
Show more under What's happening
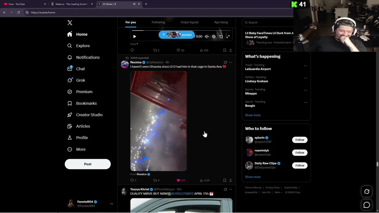coord(253,115)
